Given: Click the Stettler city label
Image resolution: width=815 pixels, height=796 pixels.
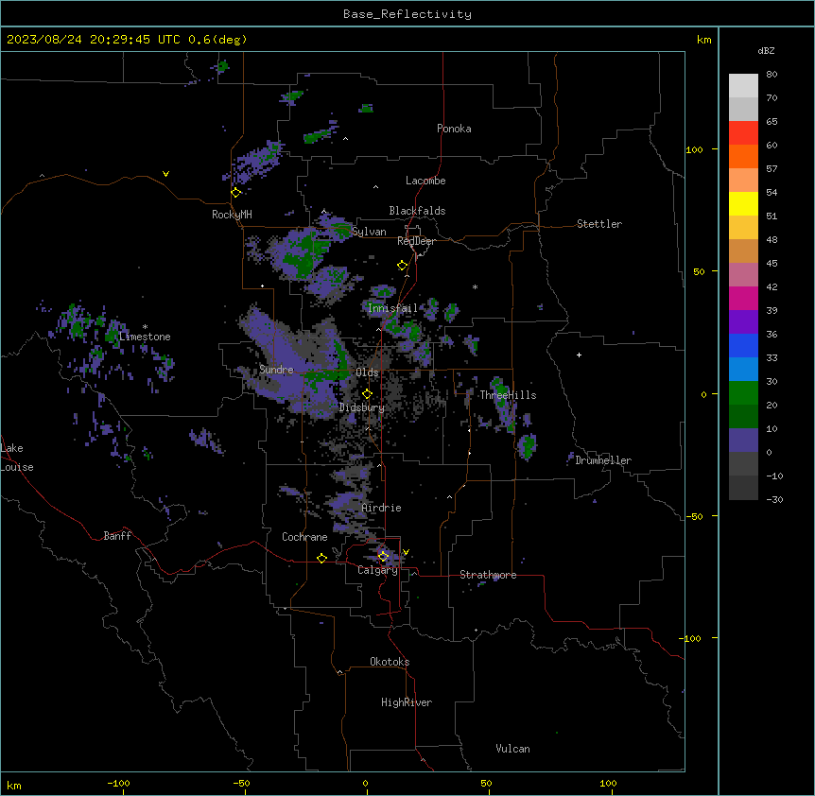Looking at the screenshot, I should [x=599, y=224].
